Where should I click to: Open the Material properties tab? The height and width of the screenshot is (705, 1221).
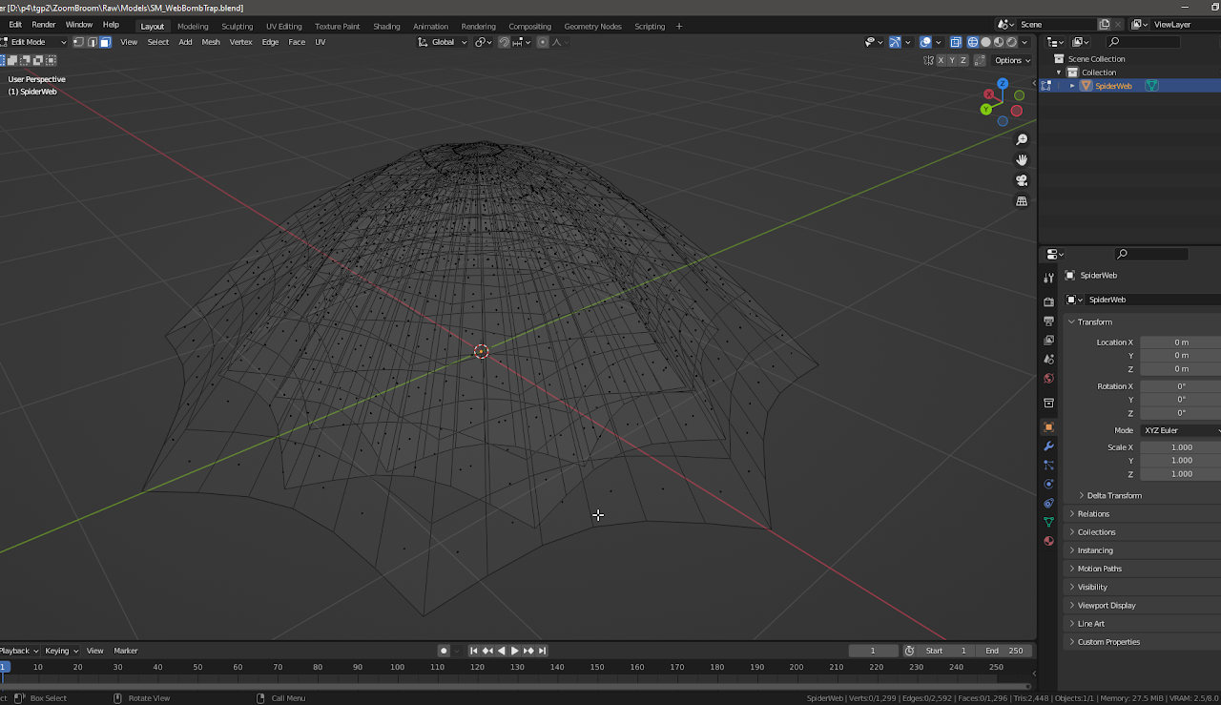pyautogui.click(x=1048, y=541)
